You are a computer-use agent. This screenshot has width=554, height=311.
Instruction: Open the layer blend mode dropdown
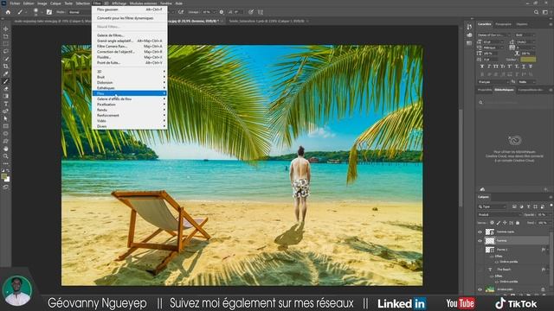pos(499,214)
